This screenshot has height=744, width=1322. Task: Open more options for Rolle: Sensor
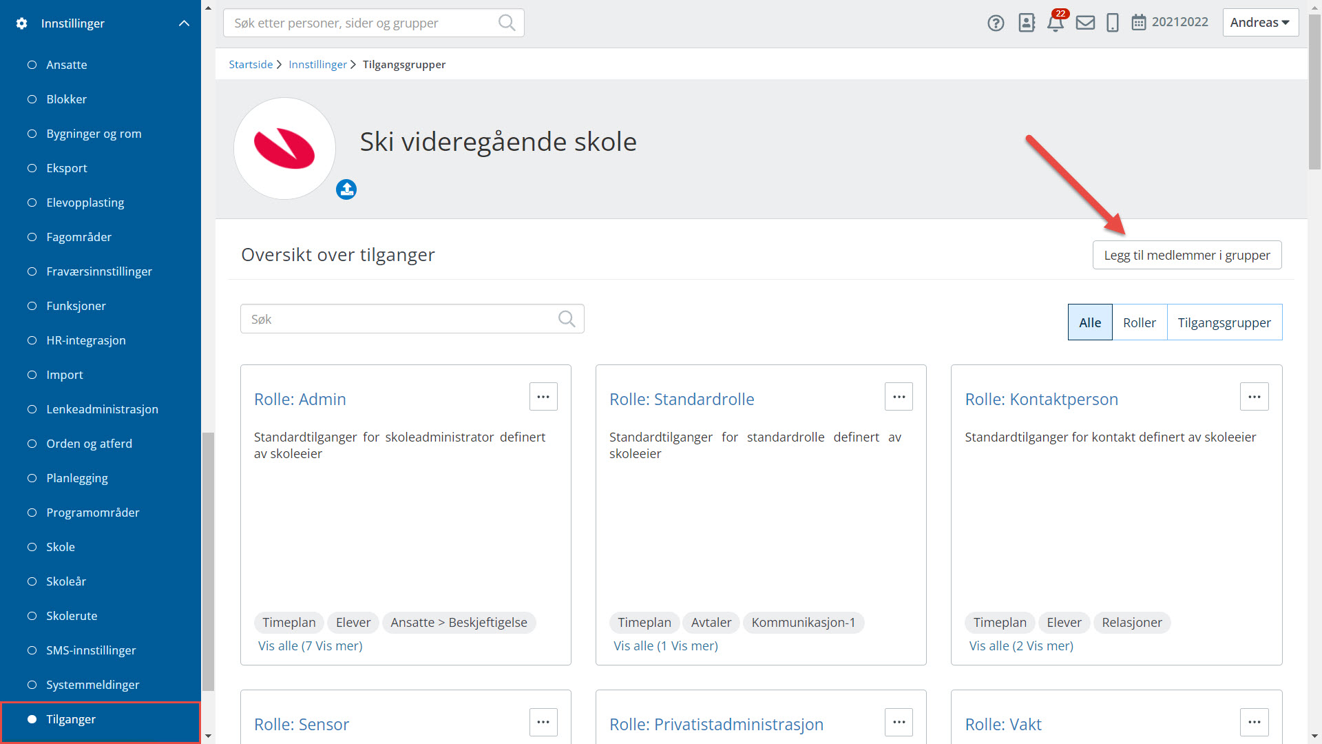click(x=543, y=722)
